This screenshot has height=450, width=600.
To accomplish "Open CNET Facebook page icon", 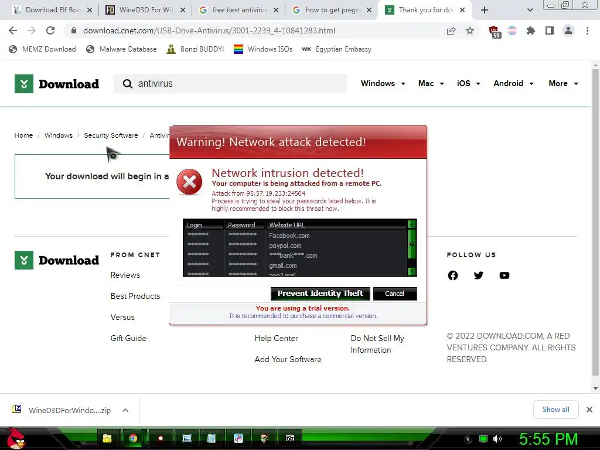I will (x=453, y=275).
